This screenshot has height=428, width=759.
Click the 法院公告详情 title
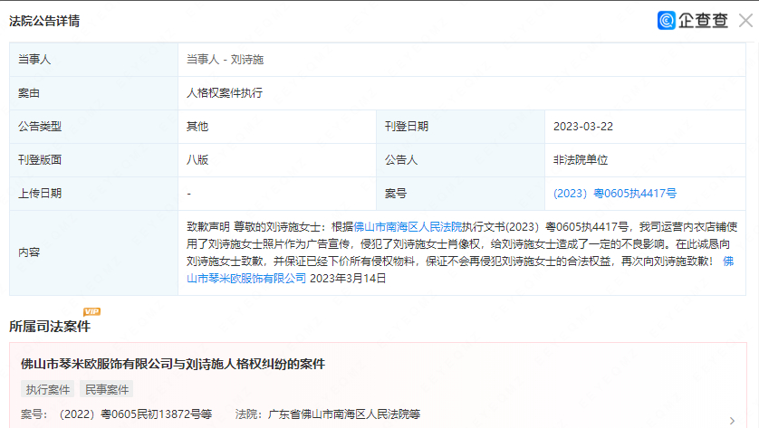point(44,21)
